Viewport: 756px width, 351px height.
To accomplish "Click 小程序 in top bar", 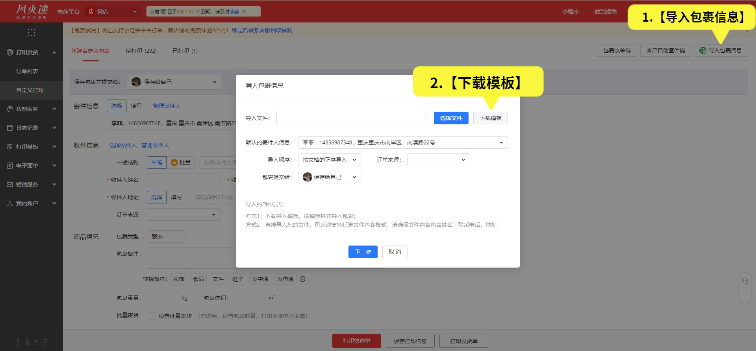I will tap(571, 11).
